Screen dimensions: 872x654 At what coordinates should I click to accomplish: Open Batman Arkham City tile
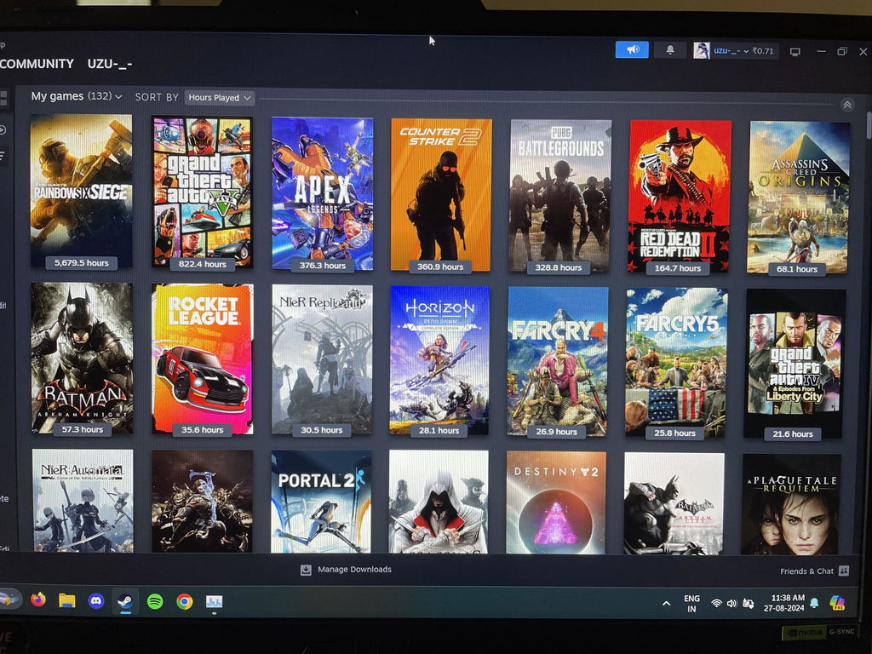coord(674,504)
